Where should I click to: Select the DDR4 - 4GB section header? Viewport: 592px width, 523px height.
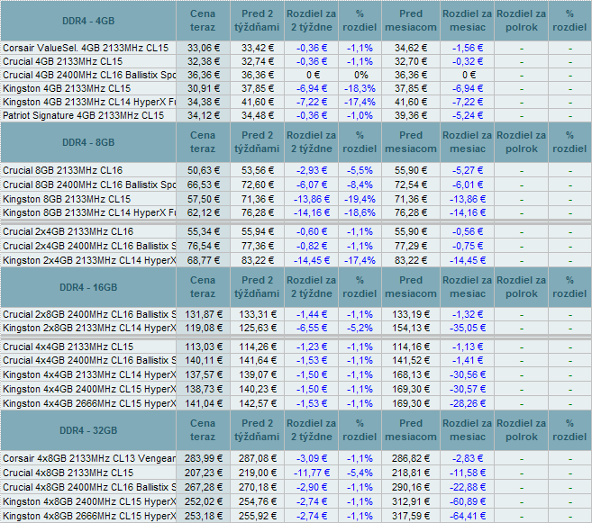pos(88,21)
